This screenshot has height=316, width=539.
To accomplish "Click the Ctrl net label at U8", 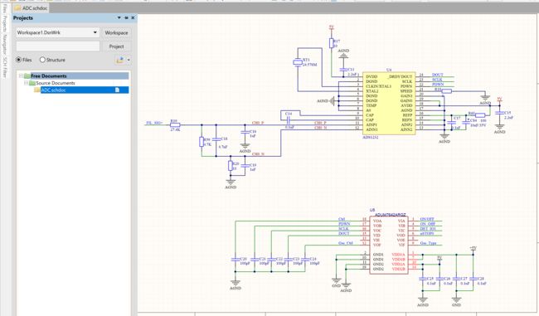I will click(x=342, y=219).
